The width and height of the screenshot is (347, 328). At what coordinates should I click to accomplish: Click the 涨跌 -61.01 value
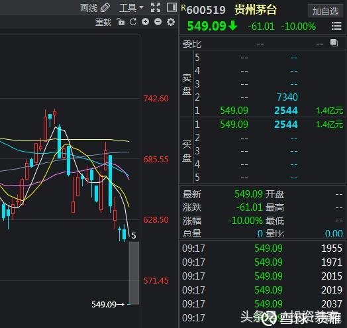[x=249, y=207]
